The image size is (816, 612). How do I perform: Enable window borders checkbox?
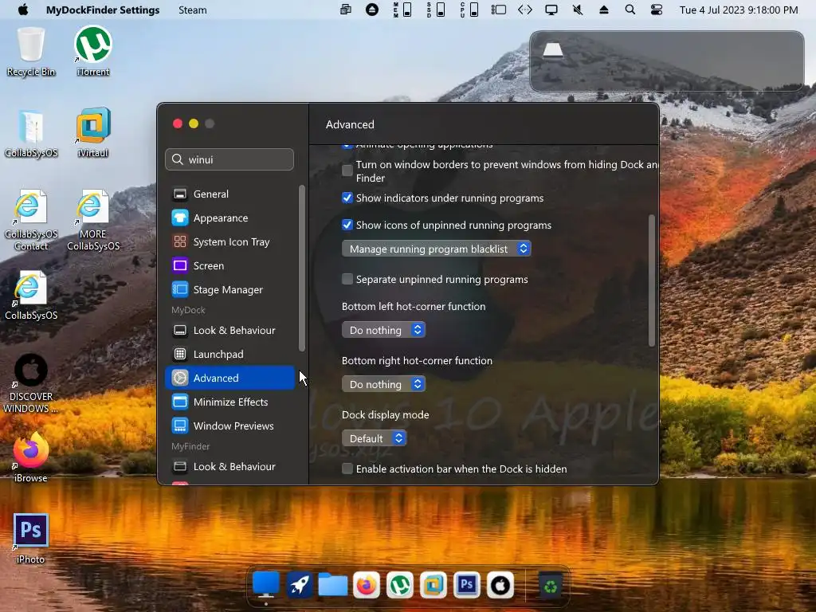click(x=347, y=171)
